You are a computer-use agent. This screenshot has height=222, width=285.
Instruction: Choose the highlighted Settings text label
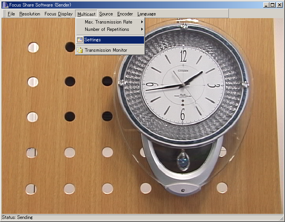[x=93, y=40]
